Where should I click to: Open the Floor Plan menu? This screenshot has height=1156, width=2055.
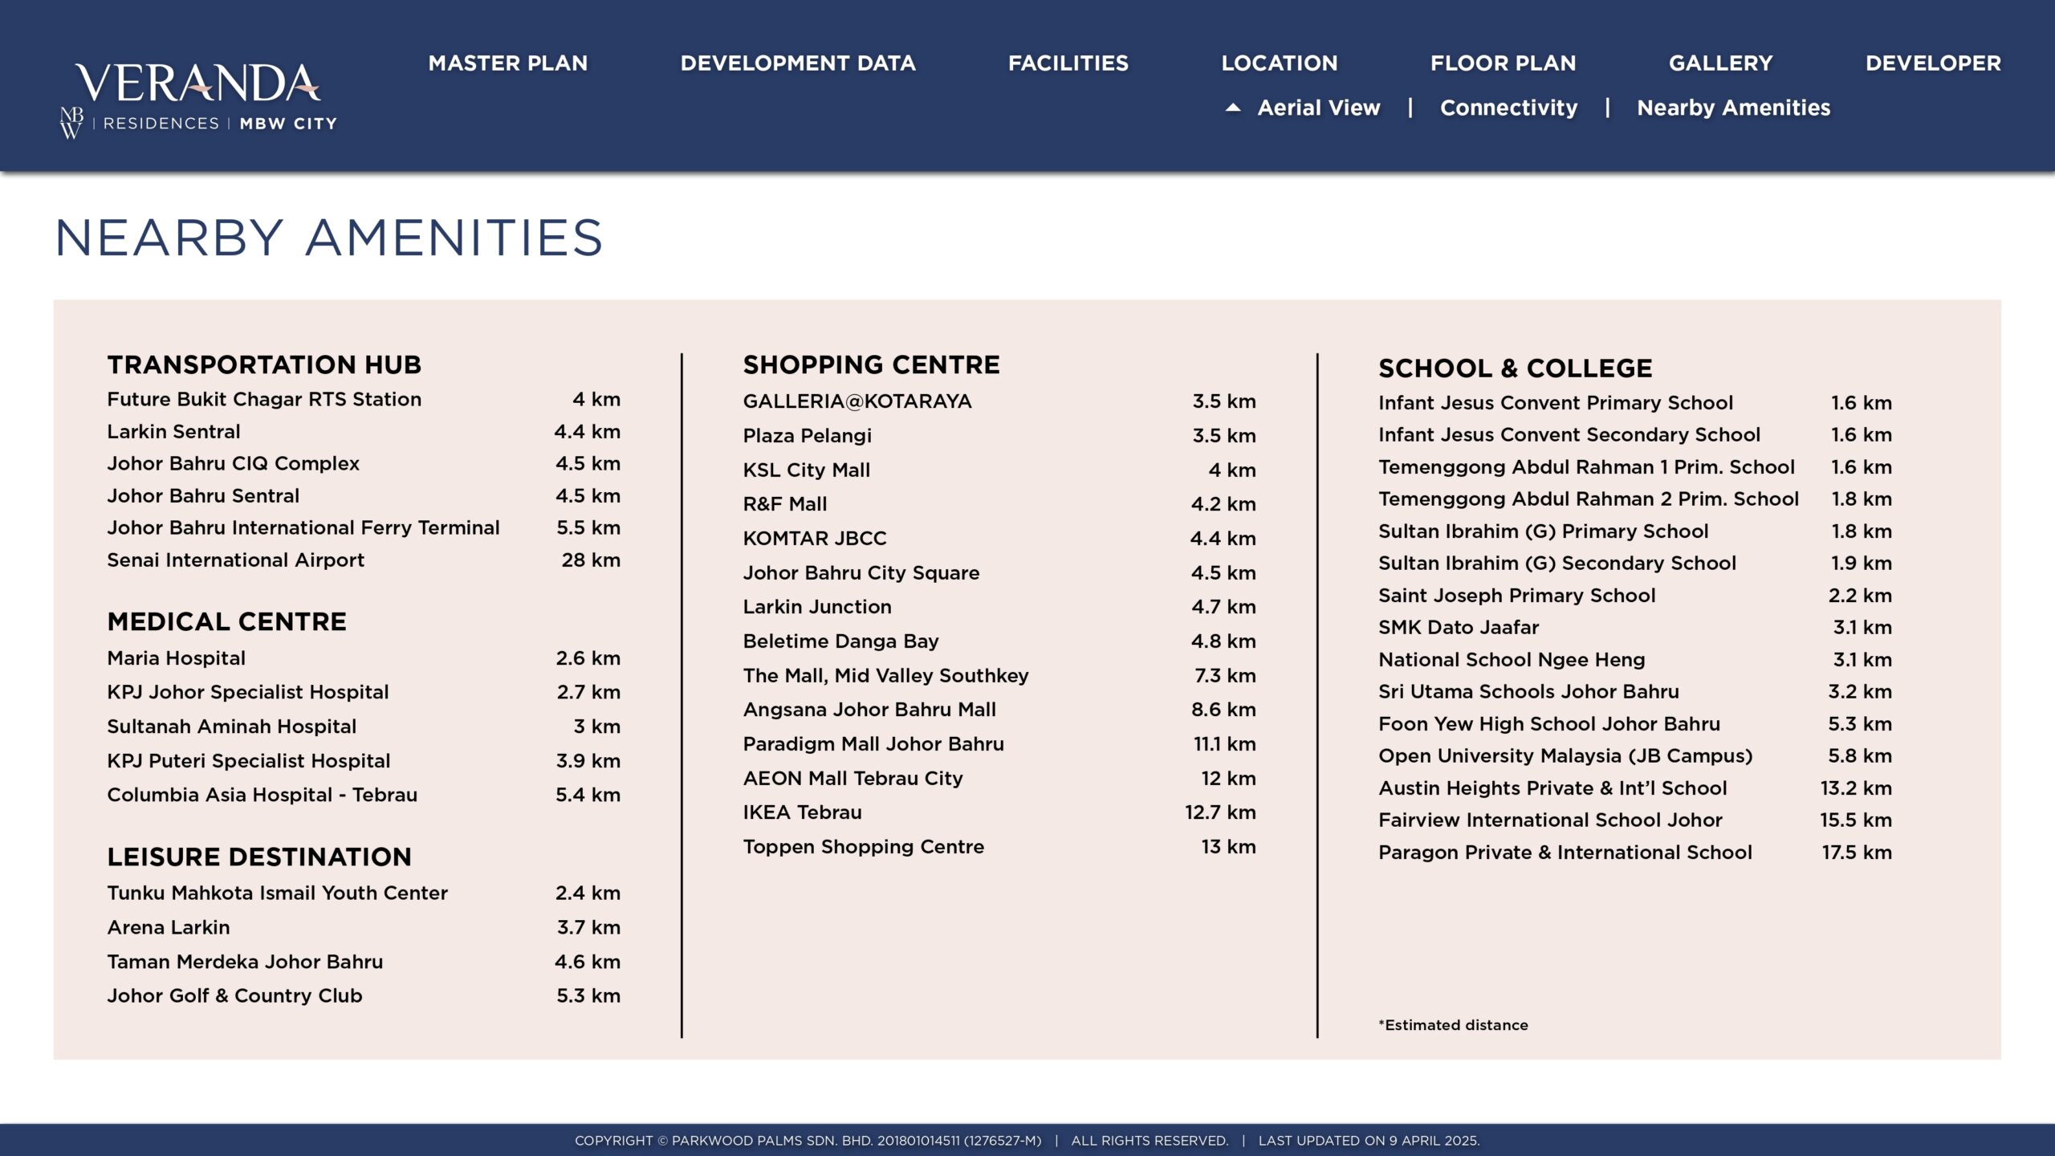(1503, 63)
